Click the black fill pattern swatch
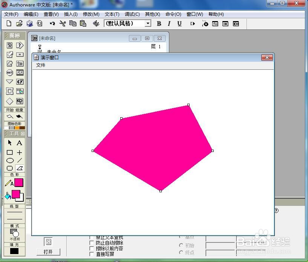Image resolution: width=308 pixels, height=262 pixels. point(14,251)
